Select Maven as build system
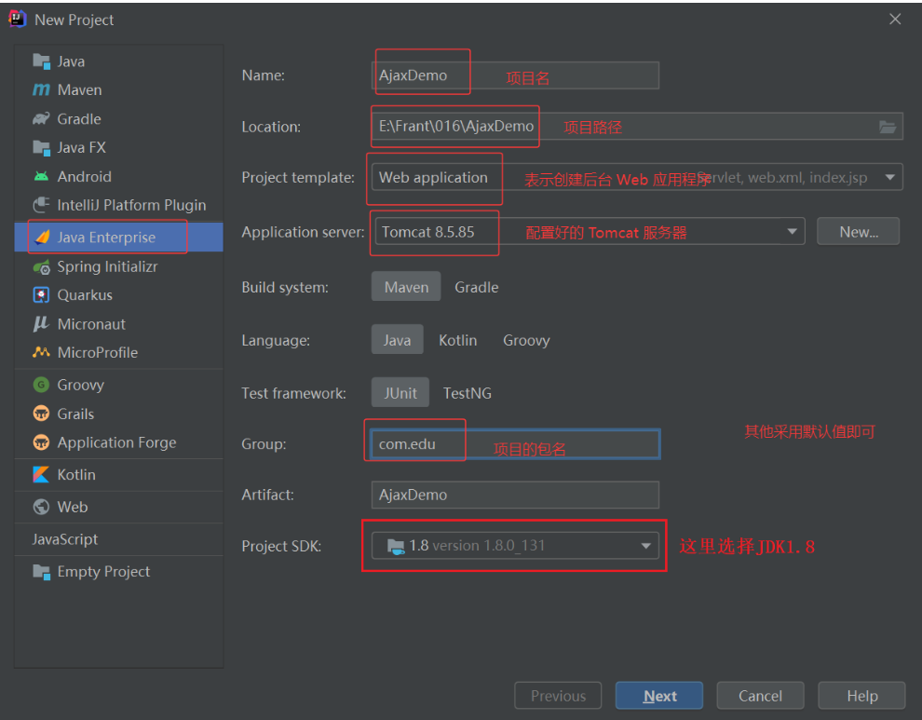 click(x=406, y=287)
